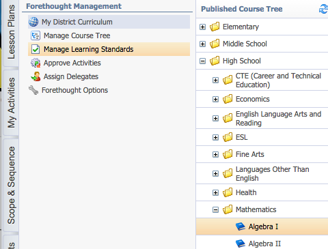Click the High School folder icon
328x249 pixels.
coord(215,61)
